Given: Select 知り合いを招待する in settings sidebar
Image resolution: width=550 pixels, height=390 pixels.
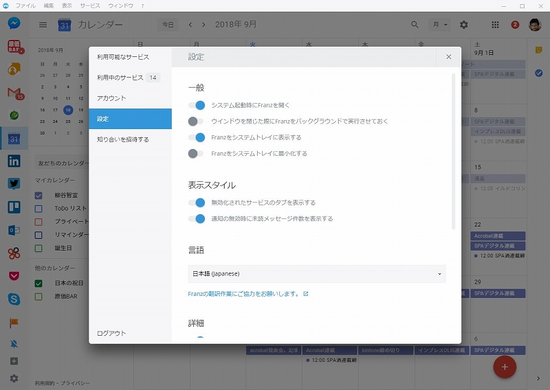Looking at the screenshot, I should tap(130, 139).
